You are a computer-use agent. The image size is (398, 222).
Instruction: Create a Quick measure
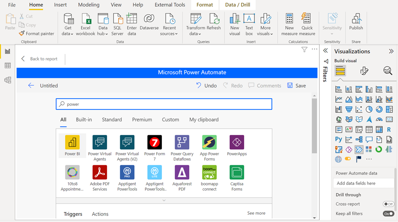(307, 25)
